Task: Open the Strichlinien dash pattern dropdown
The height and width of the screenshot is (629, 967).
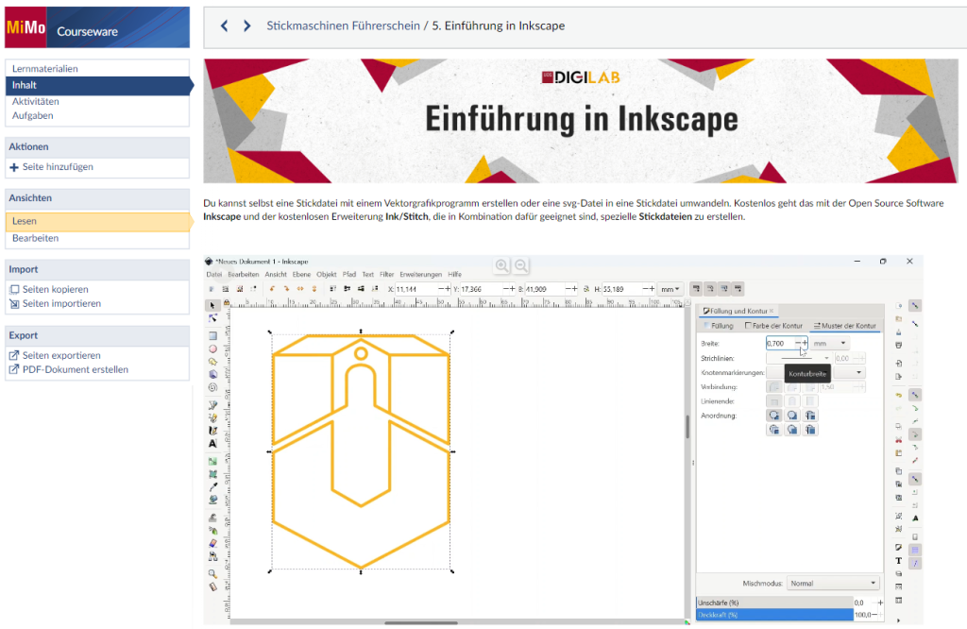Action: pyautogui.click(x=799, y=358)
